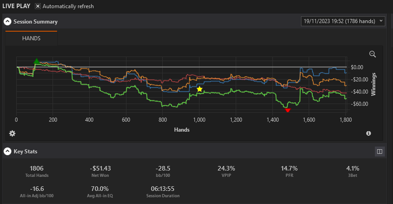Click the Total Hands 1806 stat
The width and height of the screenshot is (393, 204).
click(37, 171)
